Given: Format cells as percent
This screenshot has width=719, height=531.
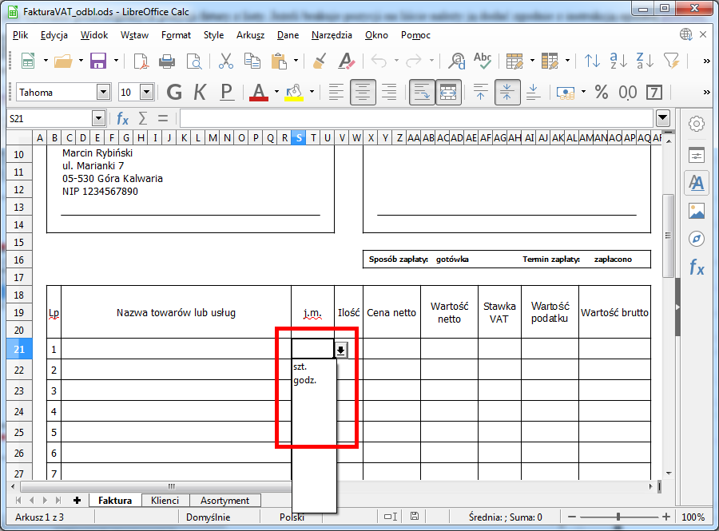Looking at the screenshot, I should [601, 92].
